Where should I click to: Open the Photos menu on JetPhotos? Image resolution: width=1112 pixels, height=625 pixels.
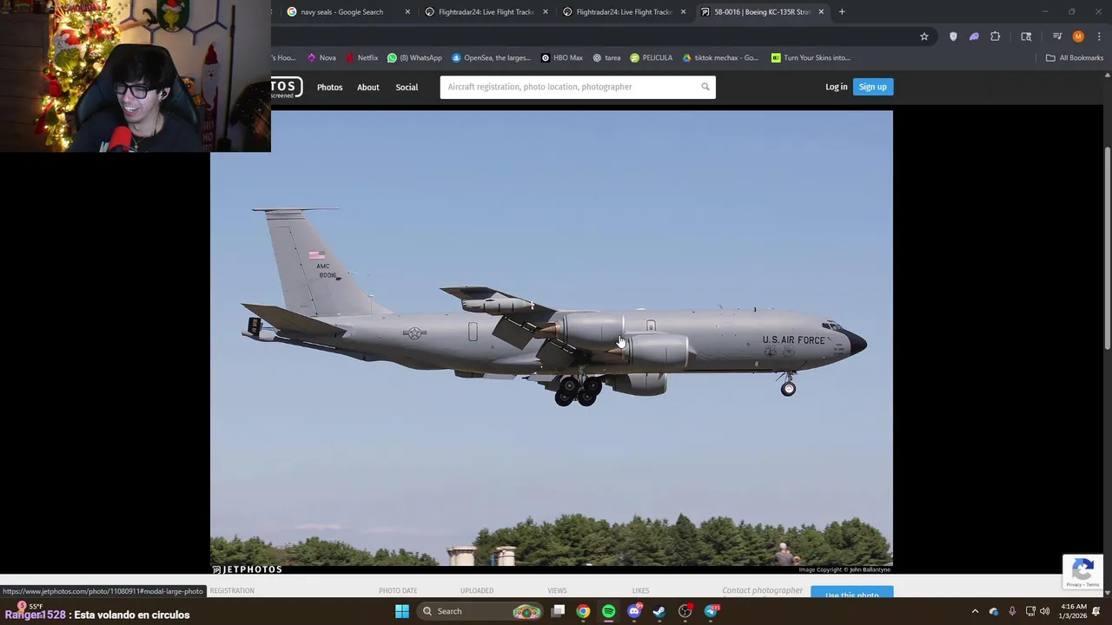(x=329, y=87)
